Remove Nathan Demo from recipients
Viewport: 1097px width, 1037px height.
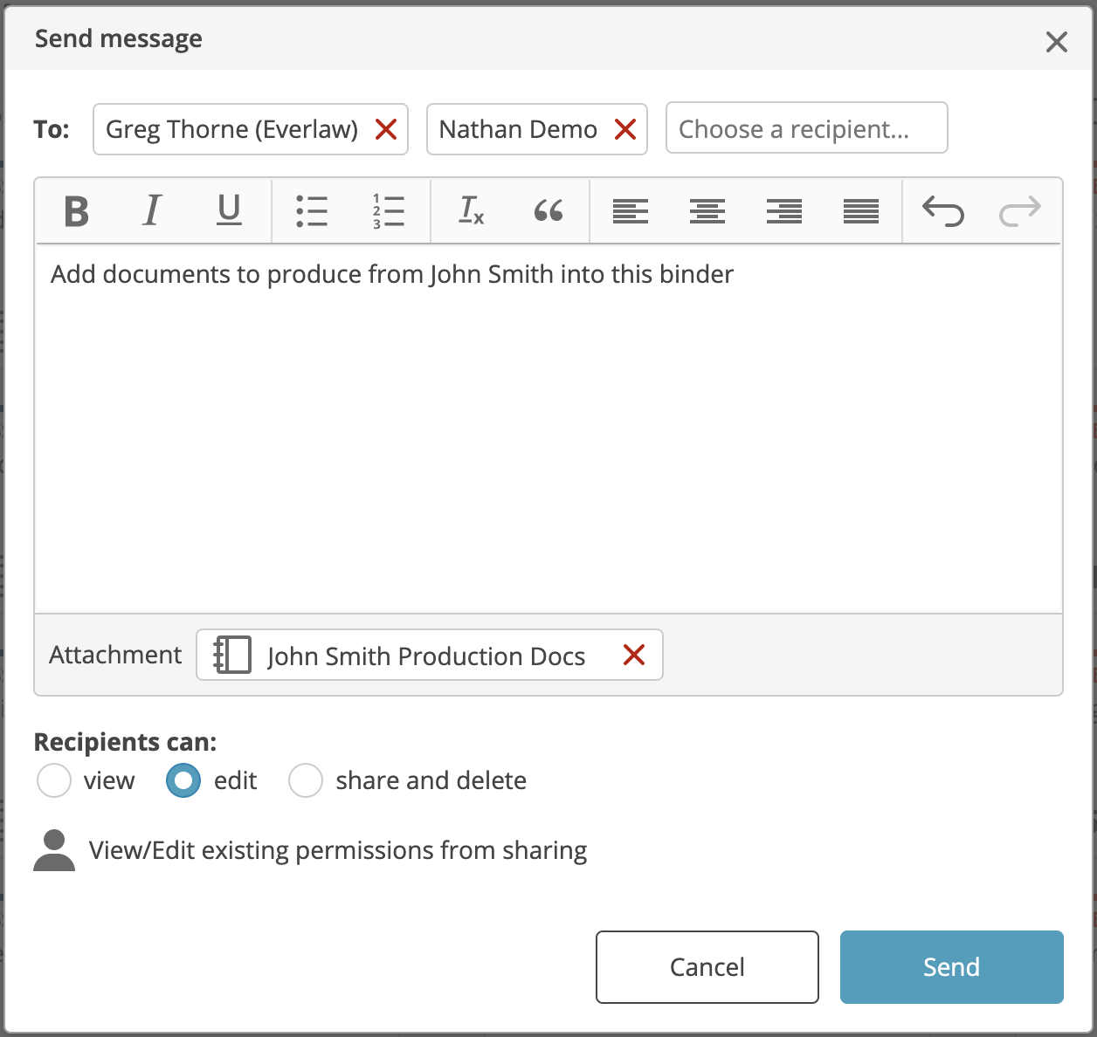[x=625, y=129]
